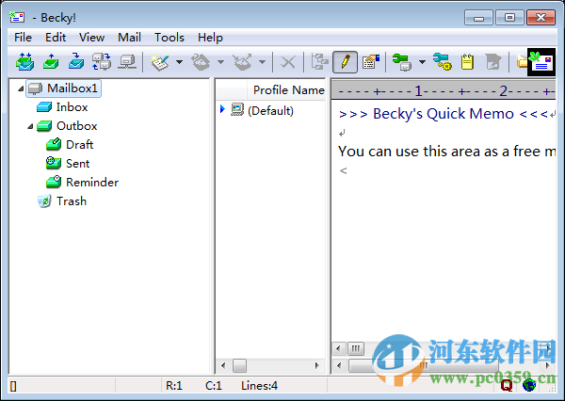Open the File menu
The image size is (565, 401).
pos(23,38)
